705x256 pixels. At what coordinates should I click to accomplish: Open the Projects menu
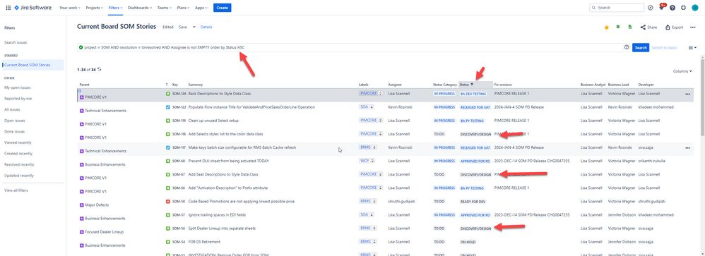[95, 8]
